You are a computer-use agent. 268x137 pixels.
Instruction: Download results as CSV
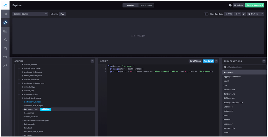coord(229,14)
